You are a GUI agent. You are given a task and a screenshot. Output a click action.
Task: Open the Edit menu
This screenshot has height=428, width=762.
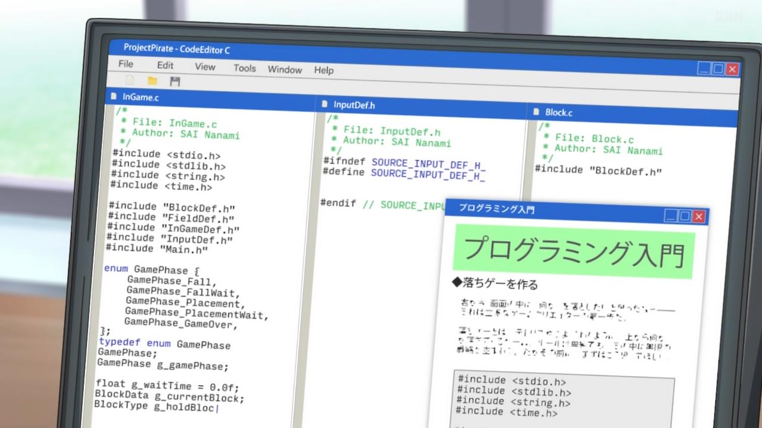[x=165, y=65]
